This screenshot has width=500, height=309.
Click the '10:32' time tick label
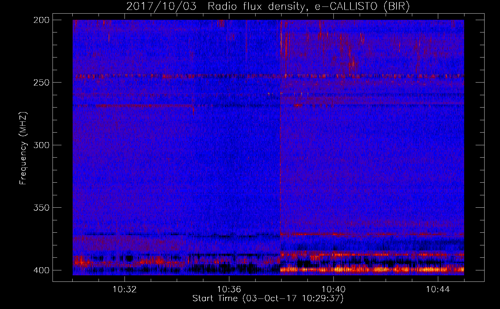click(x=125, y=290)
